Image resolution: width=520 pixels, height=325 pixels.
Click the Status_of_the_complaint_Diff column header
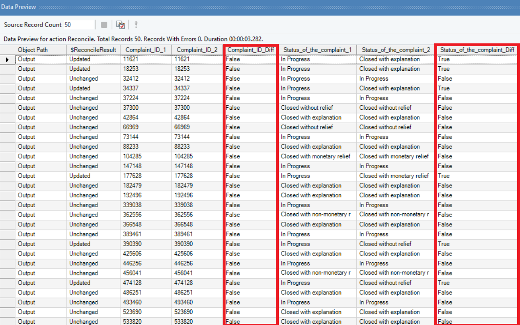(477, 50)
